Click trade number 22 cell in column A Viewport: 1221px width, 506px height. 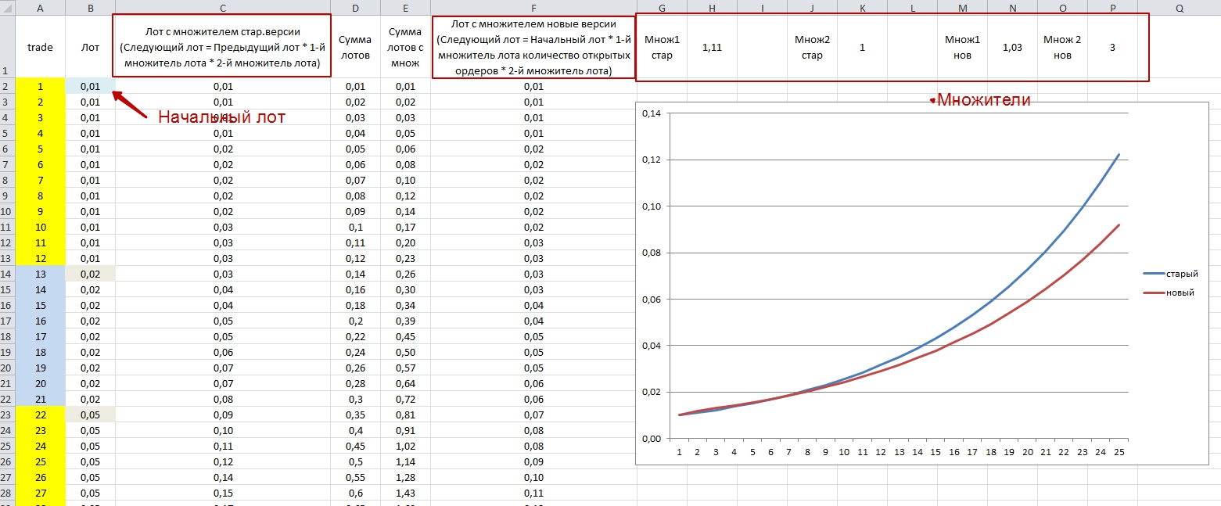point(40,414)
